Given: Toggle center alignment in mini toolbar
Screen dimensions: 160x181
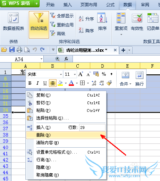Looking at the screenshot, I should 53,83.
